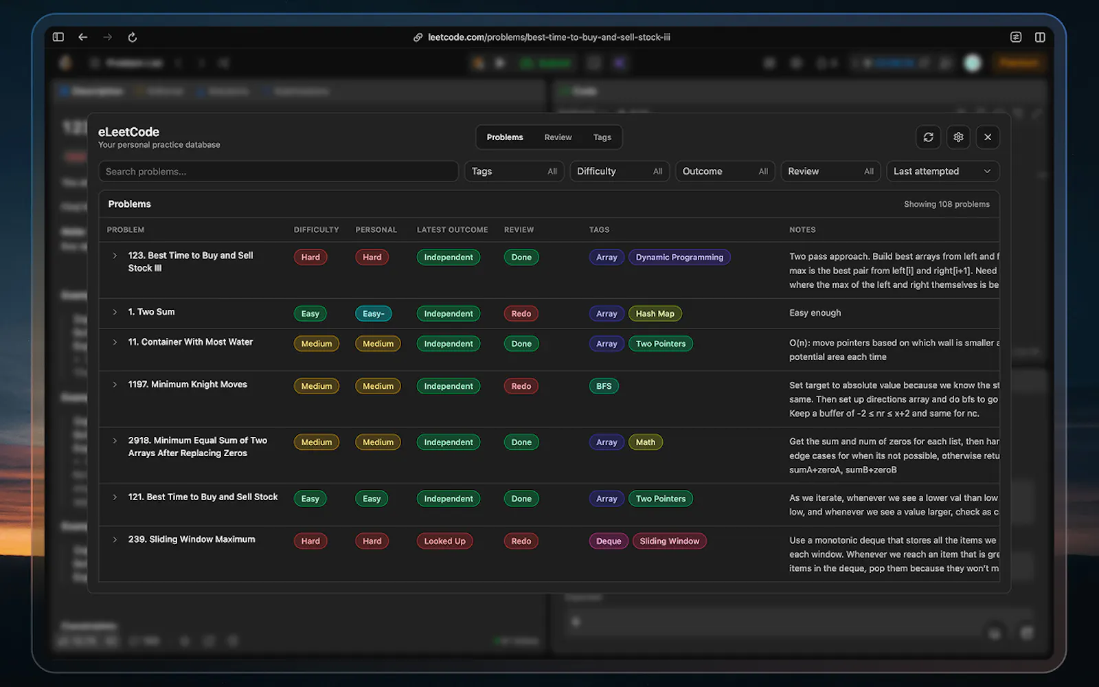Click Hard difficulty badge in Sliding Window Maximum row
1099x687 pixels.
pos(310,541)
